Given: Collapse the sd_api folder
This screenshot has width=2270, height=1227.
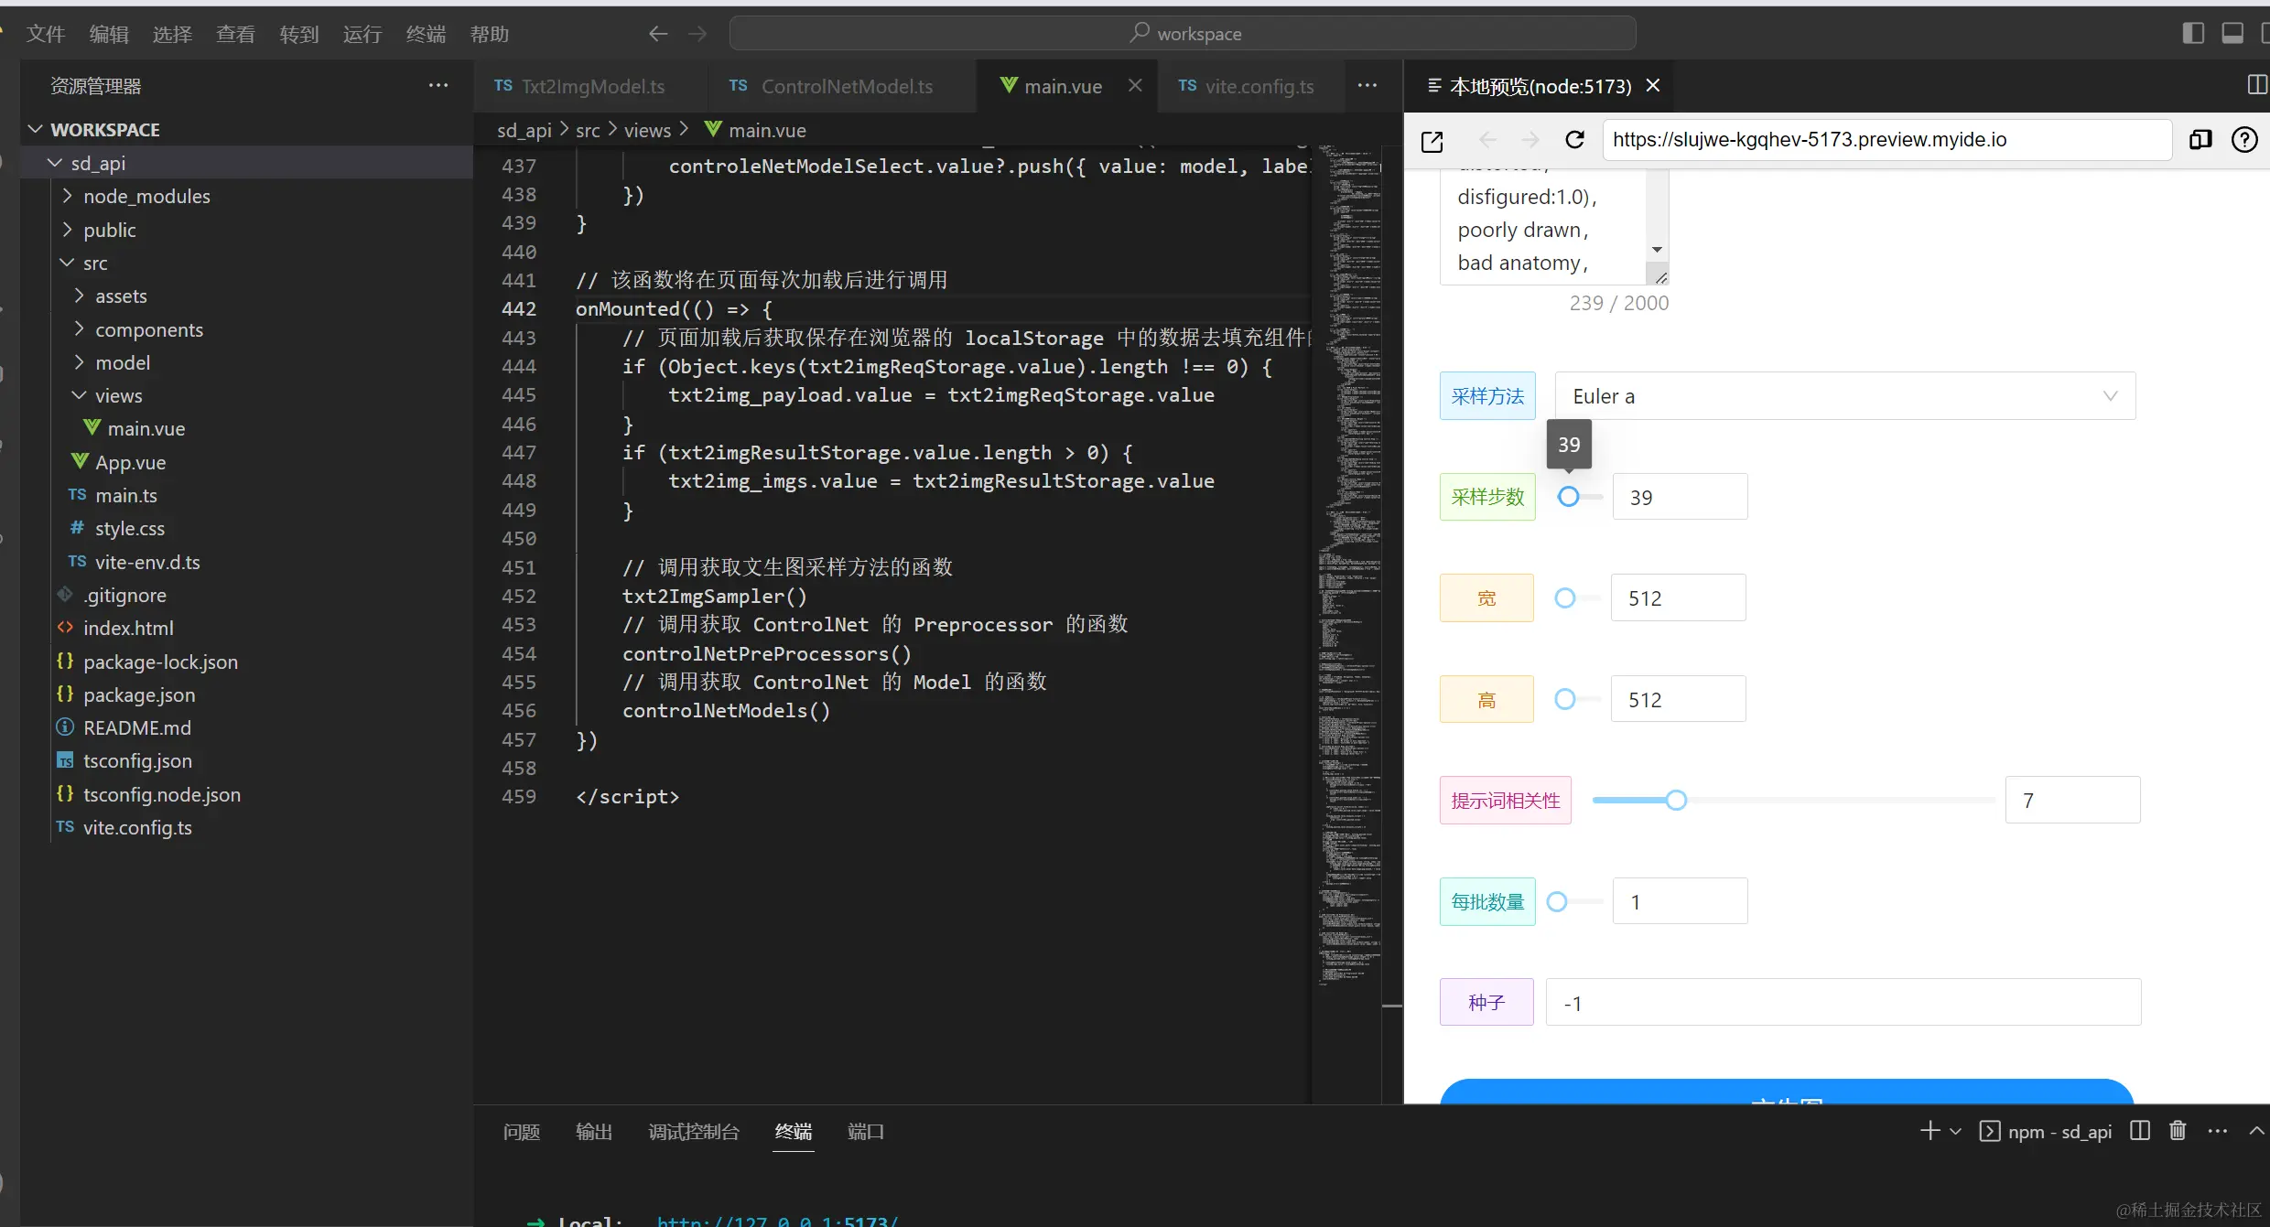Looking at the screenshot, I should pos(55,162).
